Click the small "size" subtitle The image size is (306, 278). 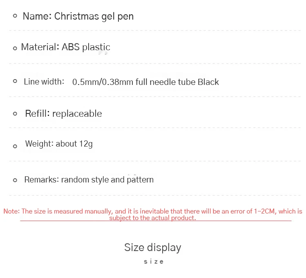[x=154, y=262]
